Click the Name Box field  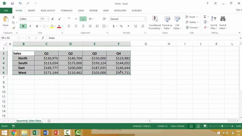point(9,38)
